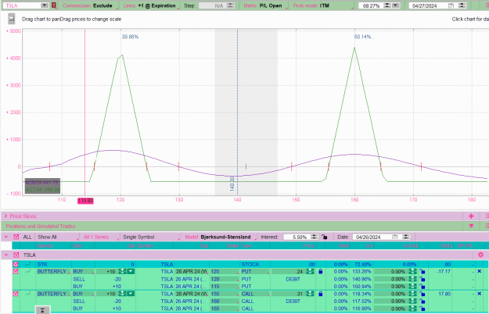
Task: Click the 113.93 price slice marker
Action: point(85,201)
